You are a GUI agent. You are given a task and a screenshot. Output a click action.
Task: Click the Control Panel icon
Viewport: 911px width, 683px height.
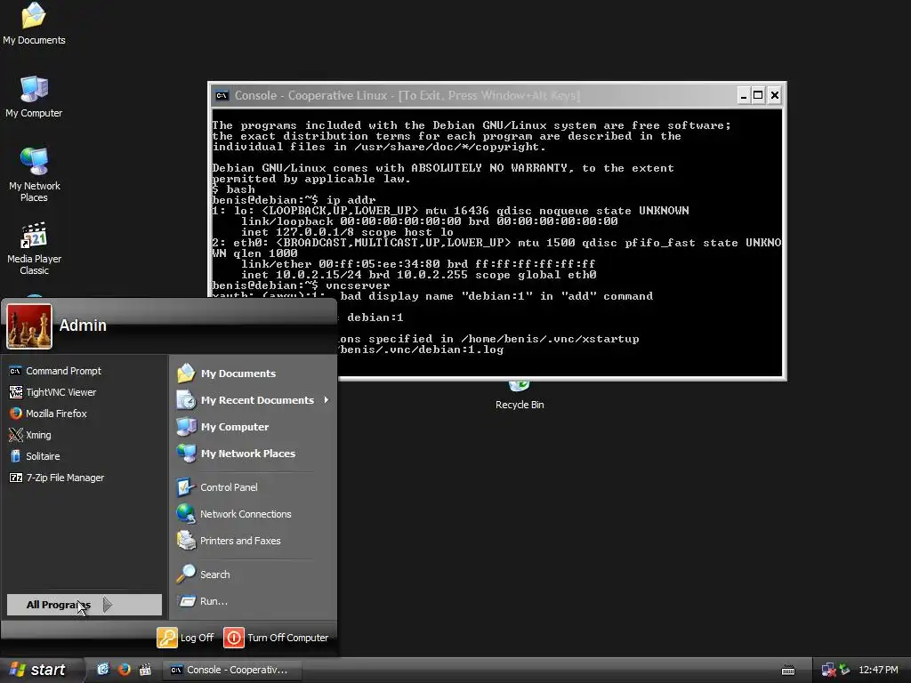coord(186,487)
